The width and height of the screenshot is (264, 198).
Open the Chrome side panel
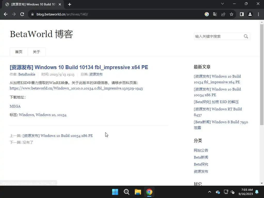(242, 14)
